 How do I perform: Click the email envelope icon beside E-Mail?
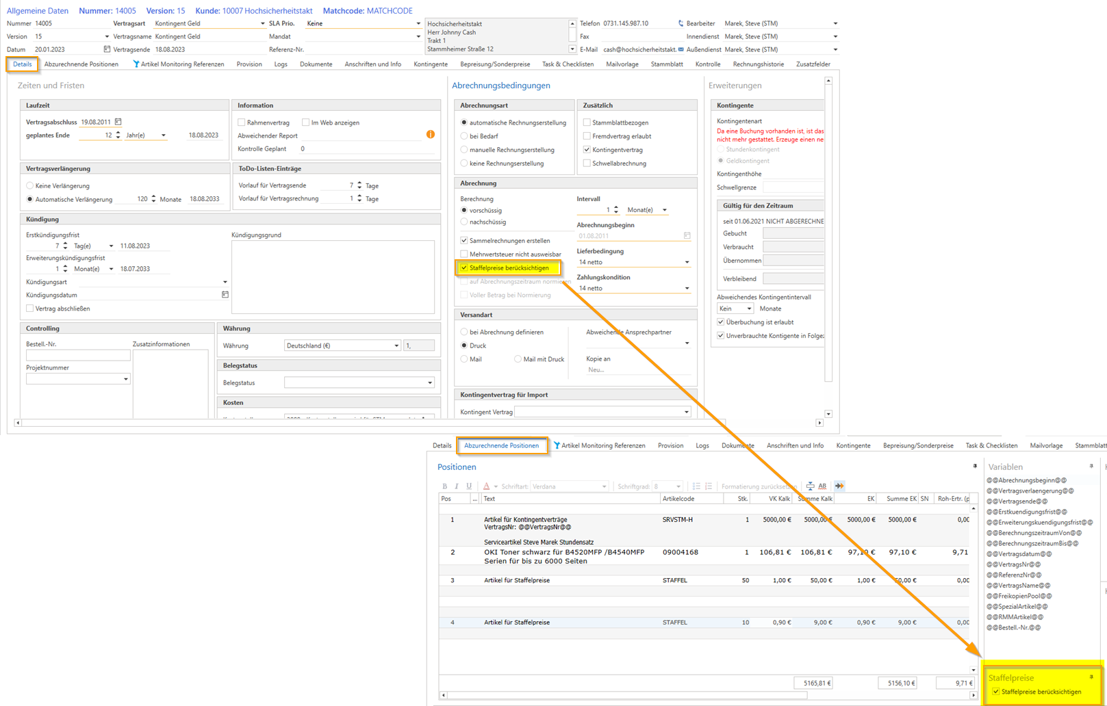pos(680,49)
